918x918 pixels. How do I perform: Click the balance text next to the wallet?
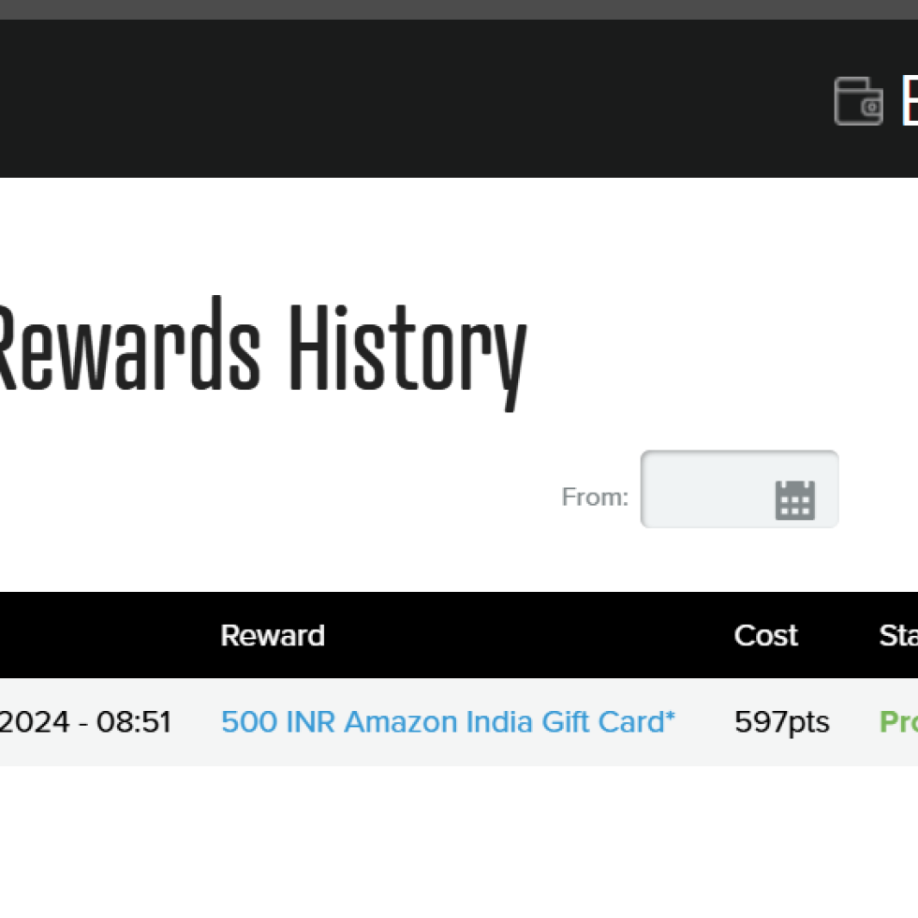click(x=909, y=100)
